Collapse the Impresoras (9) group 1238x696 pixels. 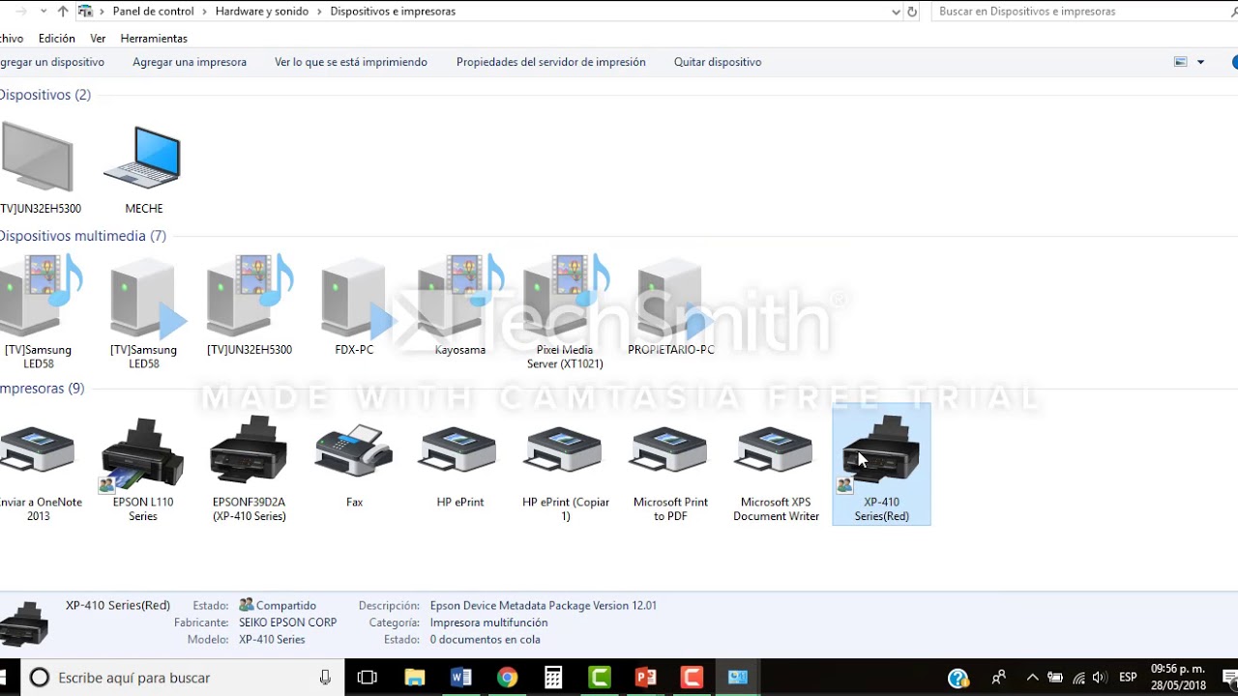point(42,389)
